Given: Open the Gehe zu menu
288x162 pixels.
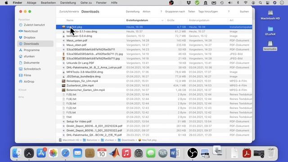Looking at the screenshot, I should (x=86, y=3).
